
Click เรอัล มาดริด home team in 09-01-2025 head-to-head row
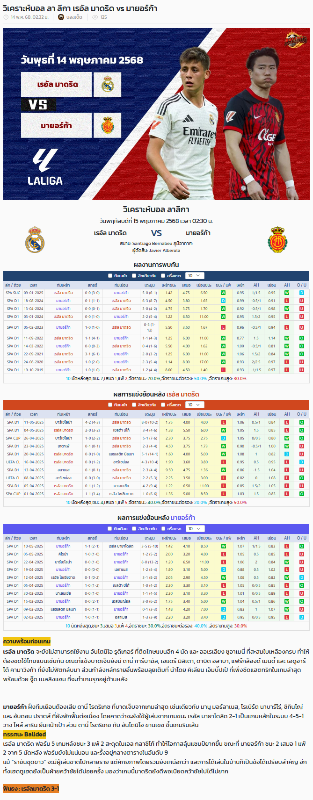point(63,293)
